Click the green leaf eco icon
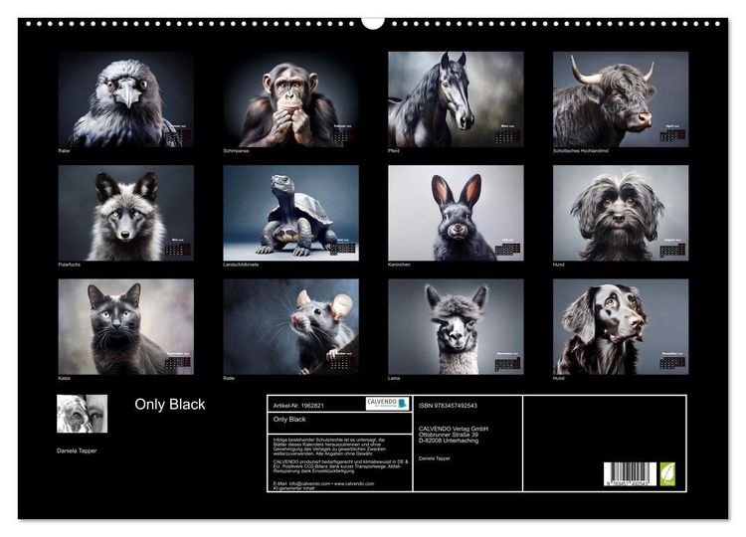This screenshot has width=746, height=537. click(667, 473)
